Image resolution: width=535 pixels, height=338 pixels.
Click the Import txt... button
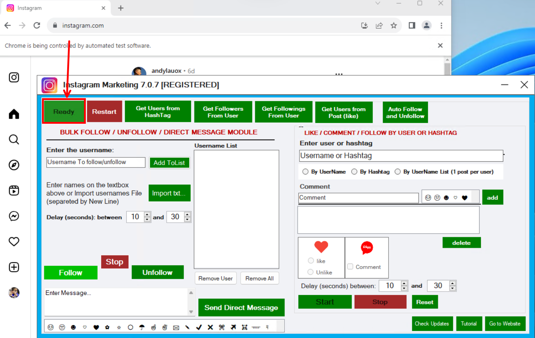pyautogui.click(x=169, y=193)
